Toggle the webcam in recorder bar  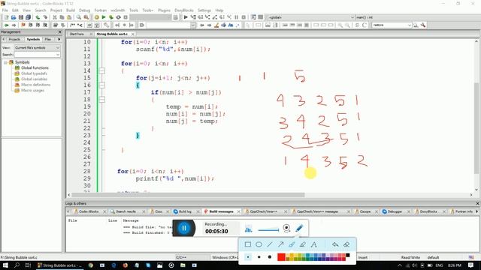286,228
